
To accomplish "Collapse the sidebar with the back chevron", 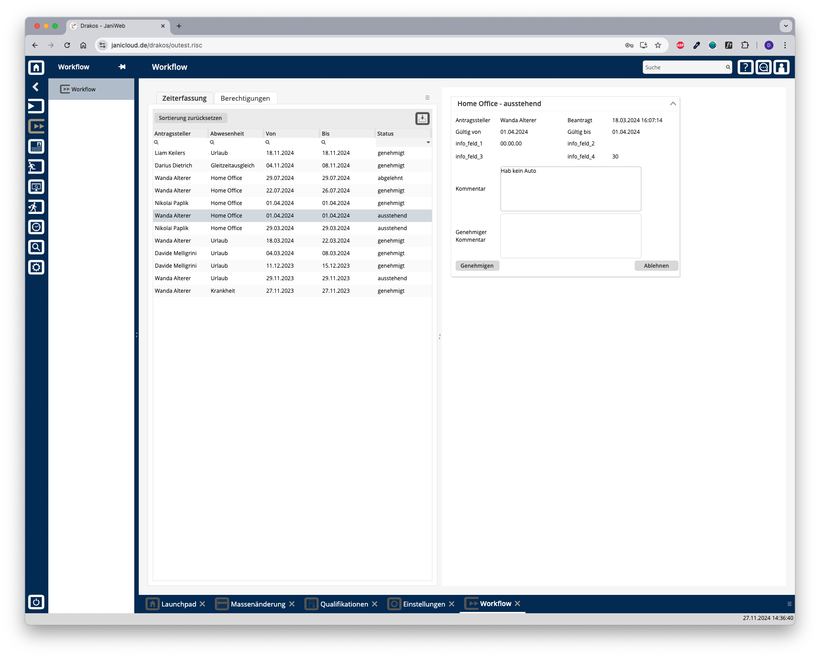I will coord(36,87).
